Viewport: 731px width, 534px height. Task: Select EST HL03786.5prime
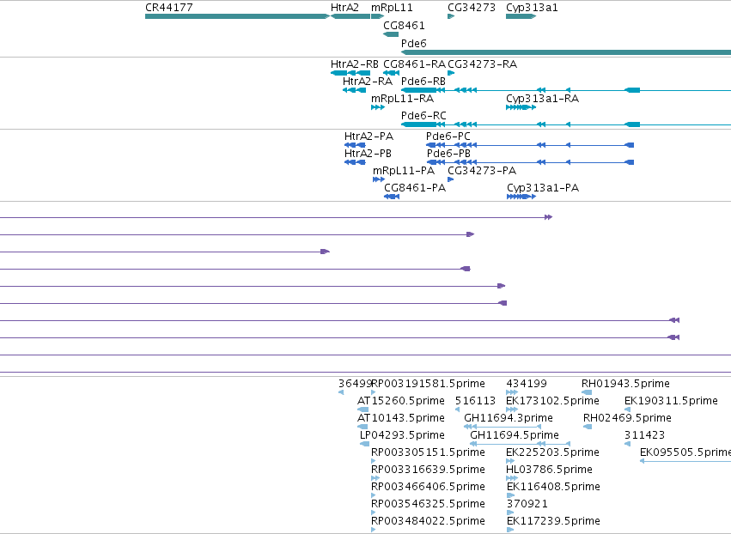[x=549, y=470]
